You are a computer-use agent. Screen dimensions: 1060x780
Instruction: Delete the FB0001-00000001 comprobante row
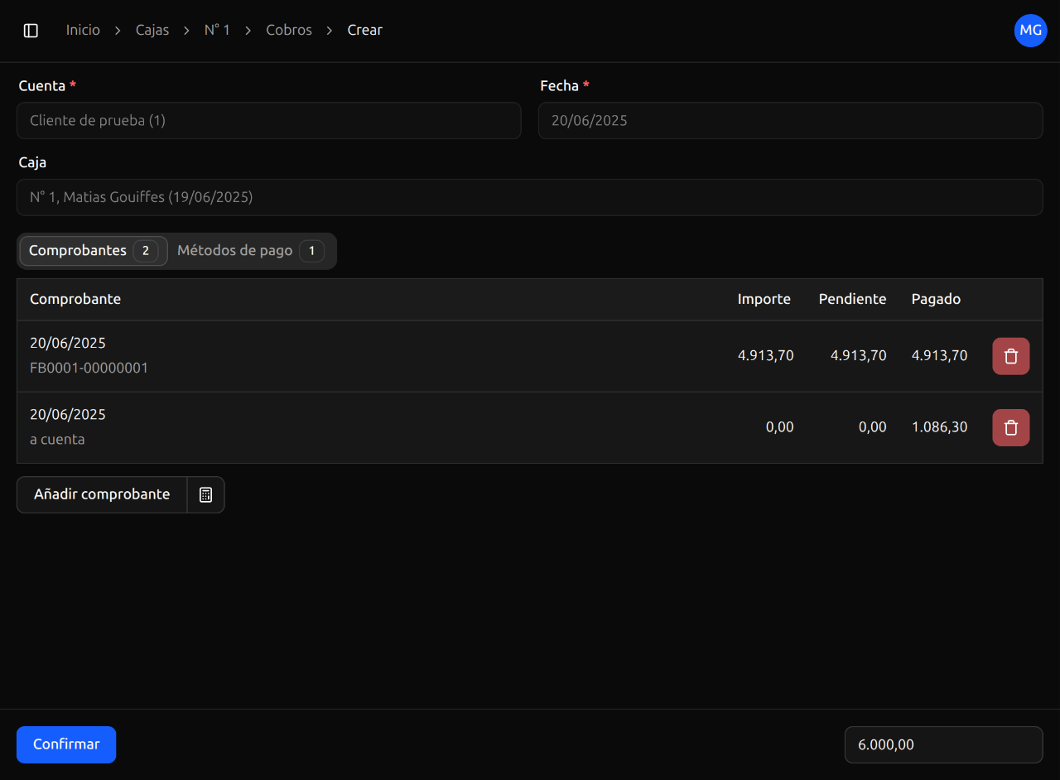(x=1010, y=356)
